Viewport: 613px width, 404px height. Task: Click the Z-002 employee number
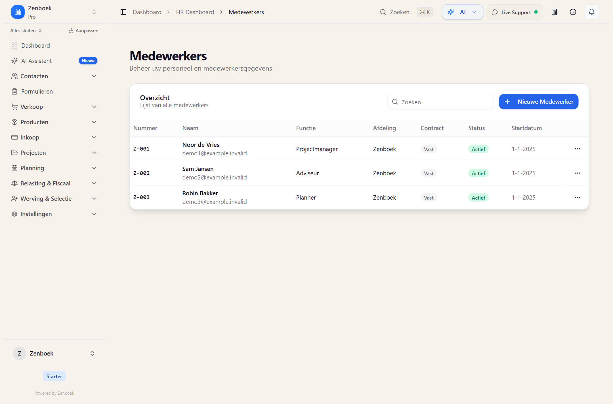(141, 173)
